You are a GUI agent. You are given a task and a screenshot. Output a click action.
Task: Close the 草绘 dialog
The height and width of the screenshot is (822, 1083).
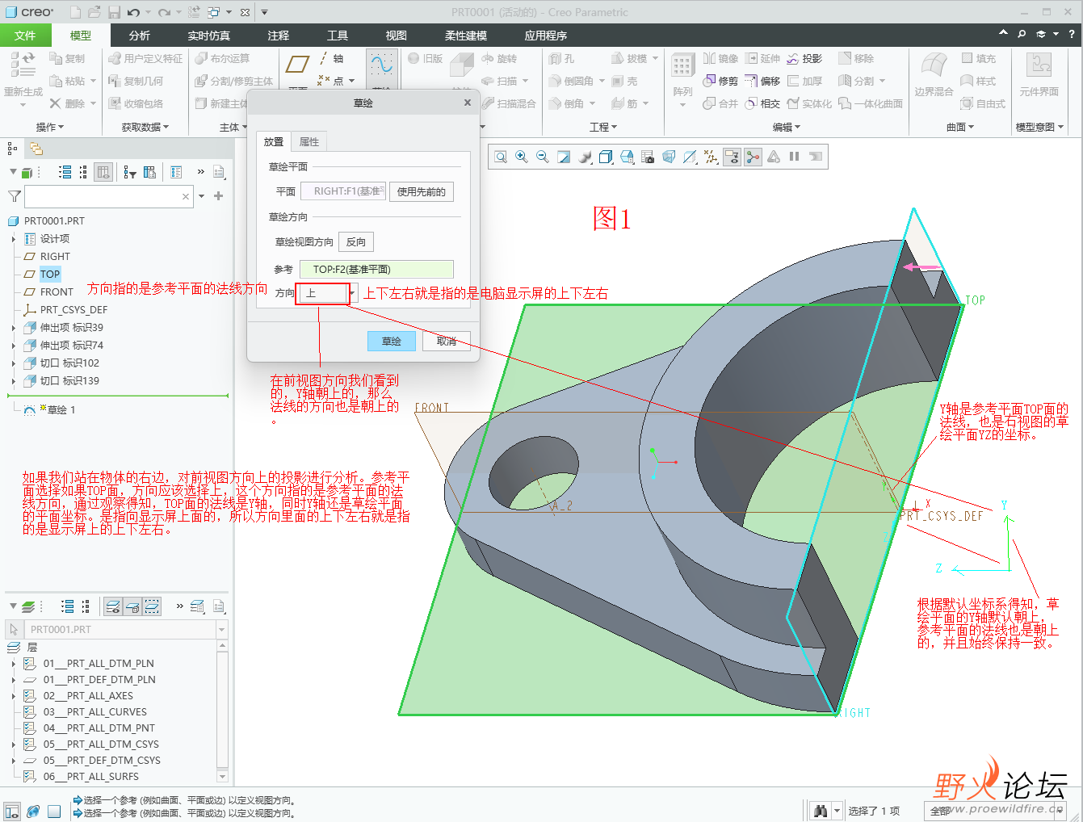468,103
